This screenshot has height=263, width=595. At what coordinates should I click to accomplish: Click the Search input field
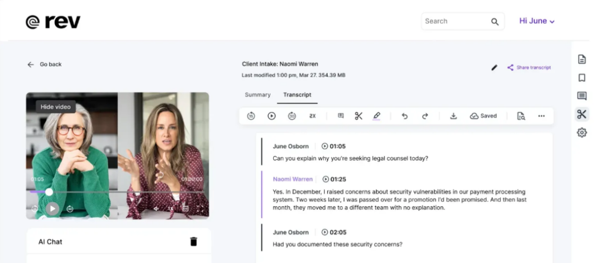point(463,21)
